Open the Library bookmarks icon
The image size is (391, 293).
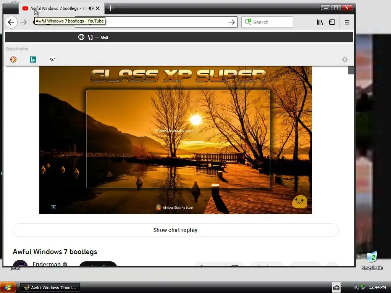[320, 22]
